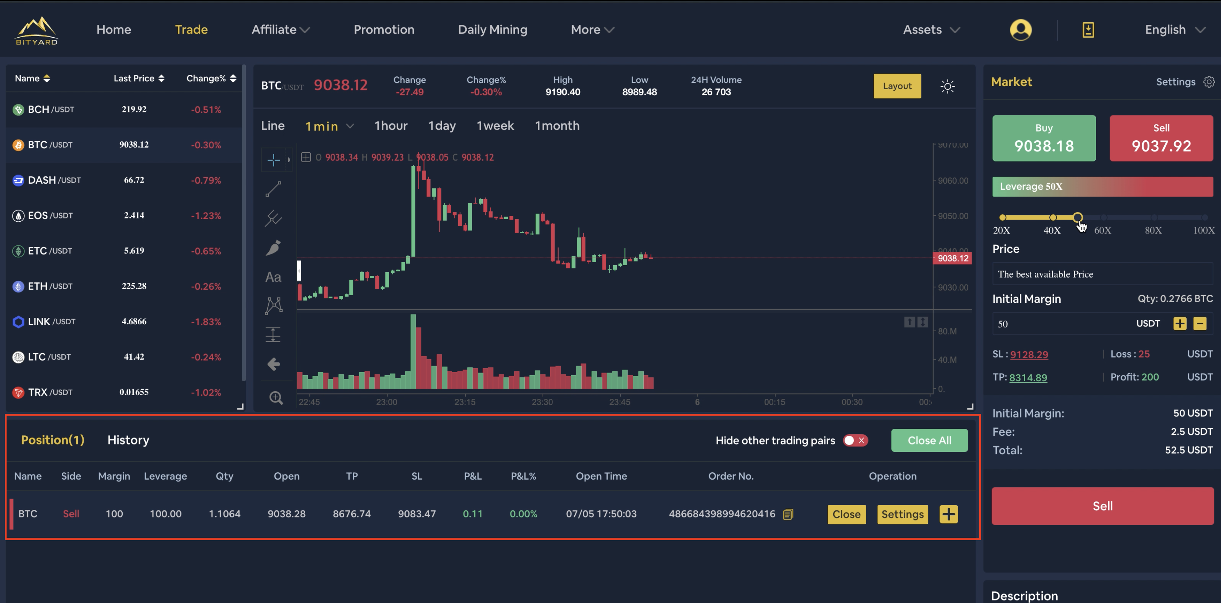
Task: Click the chart zoom-in magnifier icon
Action: 276,398
